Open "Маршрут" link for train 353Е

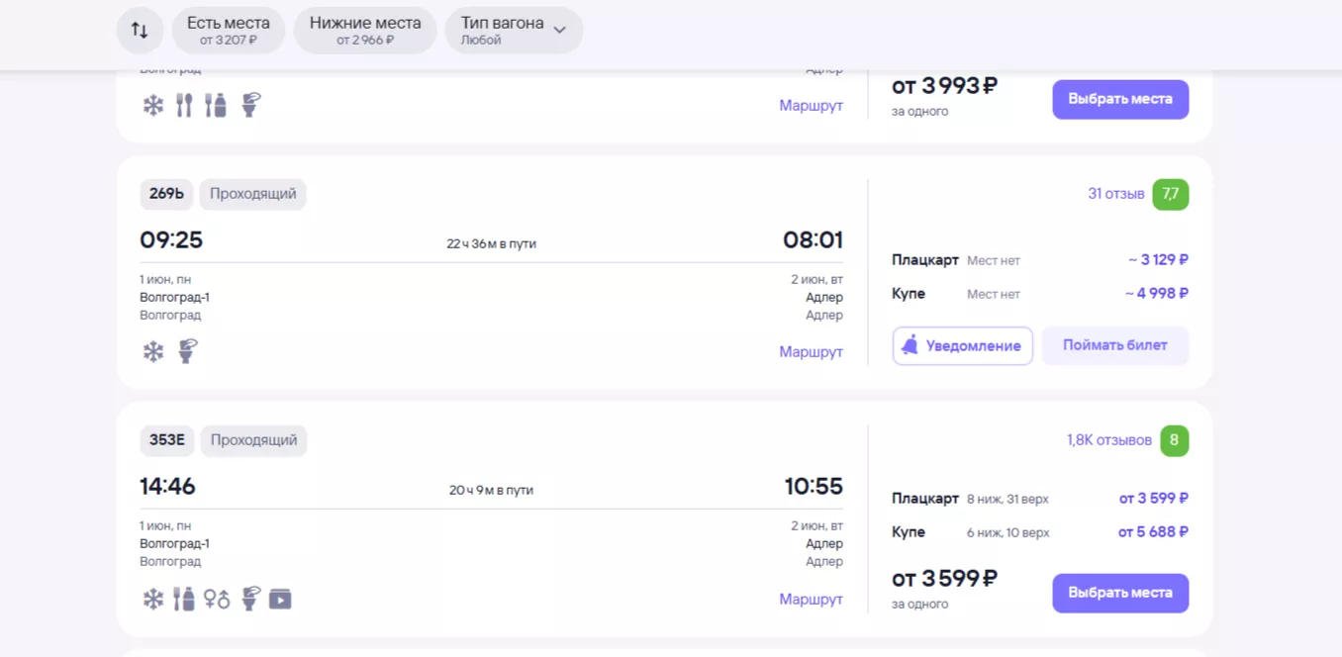point(811,599)
